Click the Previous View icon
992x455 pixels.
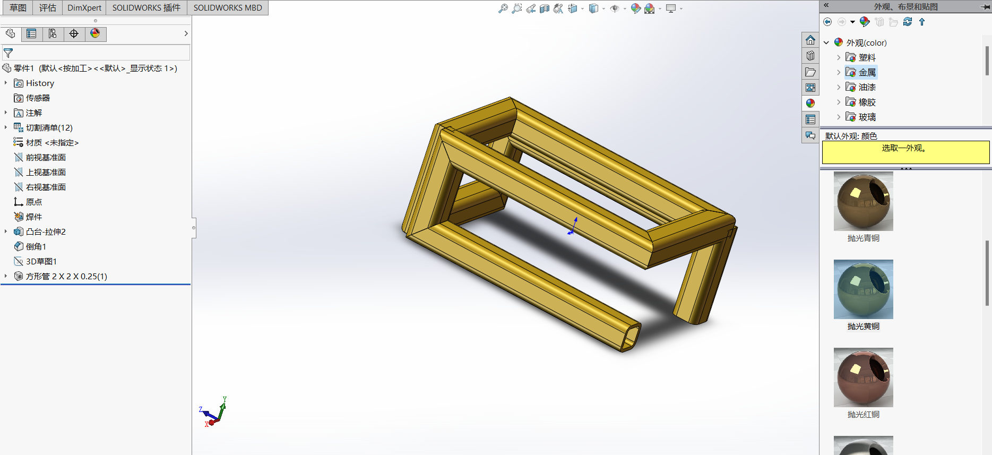pos(531,8)
